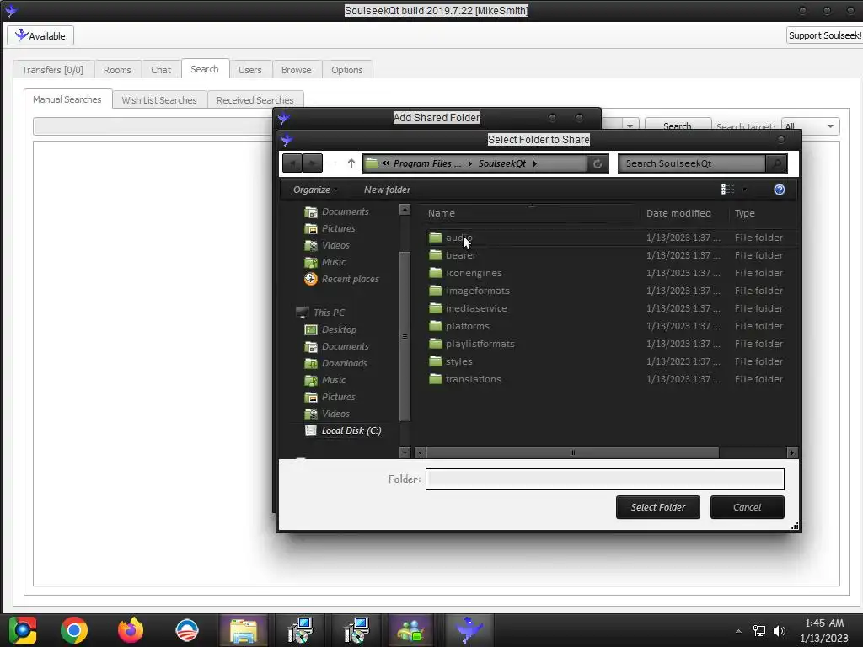Open the dialog help icon
The height and width of the screenshot is (647, 863).
(780, 190)
